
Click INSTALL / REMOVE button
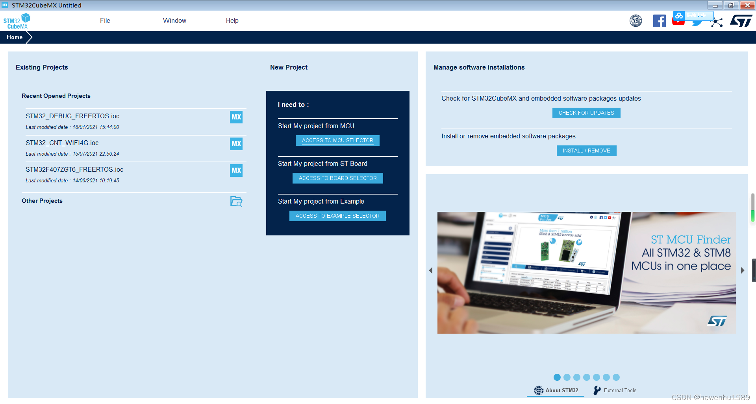click(x=586, y=151)
